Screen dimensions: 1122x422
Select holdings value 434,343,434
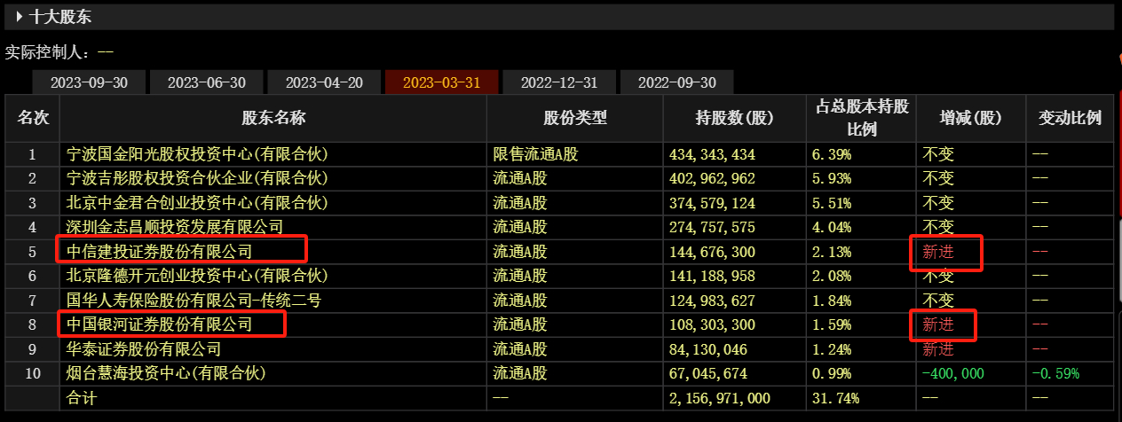click(x=713, y=154)
